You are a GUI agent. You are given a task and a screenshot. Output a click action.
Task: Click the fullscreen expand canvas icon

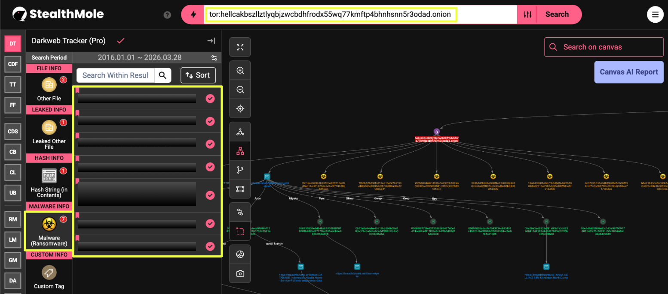[x=240, y=47]
